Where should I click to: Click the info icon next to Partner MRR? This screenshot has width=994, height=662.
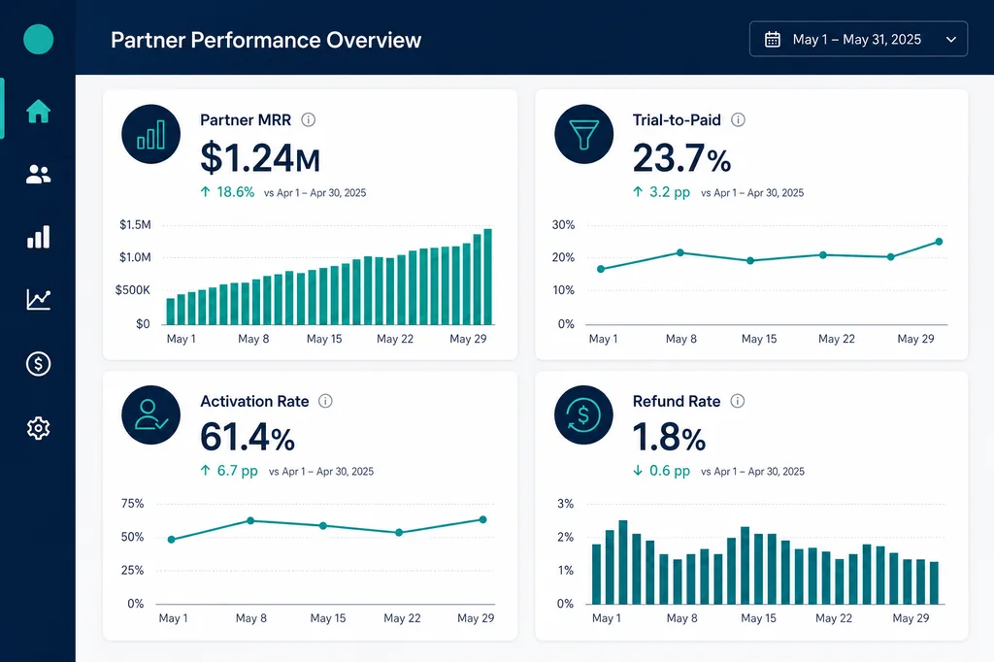tap(308, 119)
